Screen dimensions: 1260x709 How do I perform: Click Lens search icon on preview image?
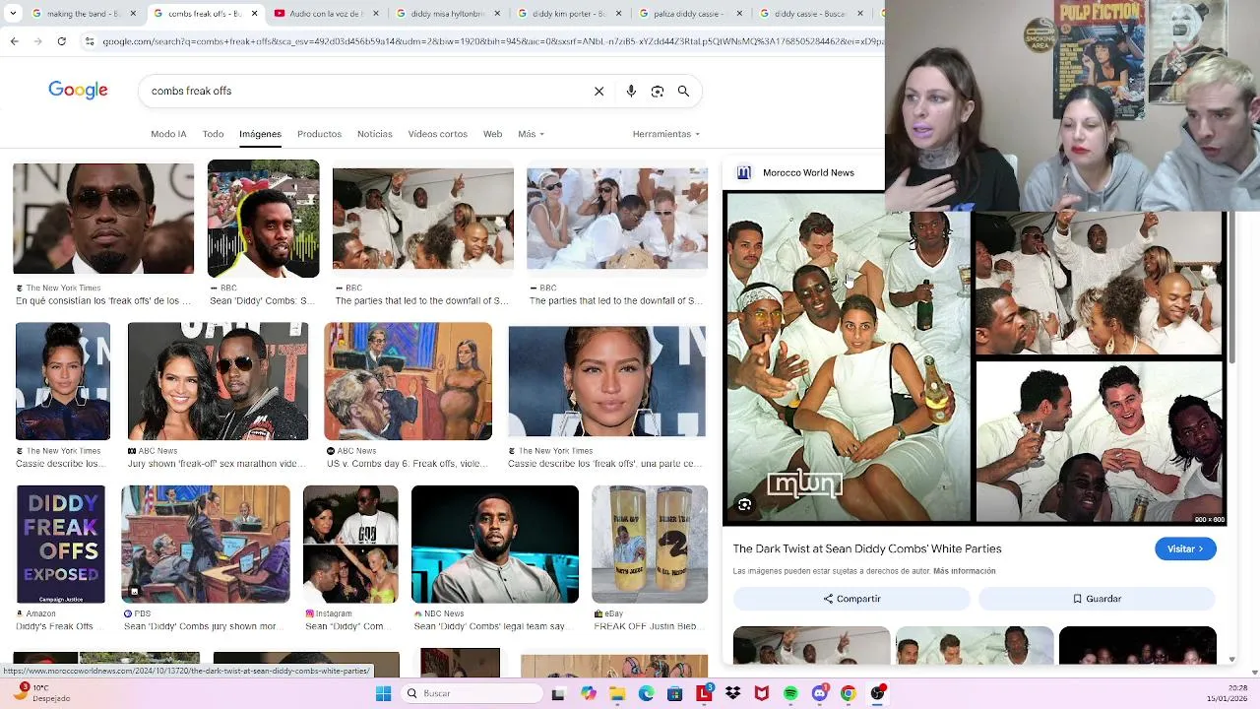pyautogui.click(x=744, y=504)
